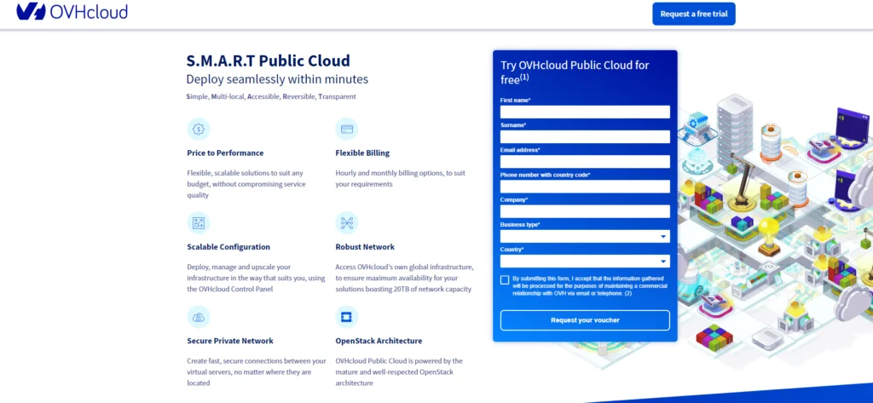Activate the Company input box
Image resolution: width=873 pixels, height=403 pixels.
click(585, 211)
